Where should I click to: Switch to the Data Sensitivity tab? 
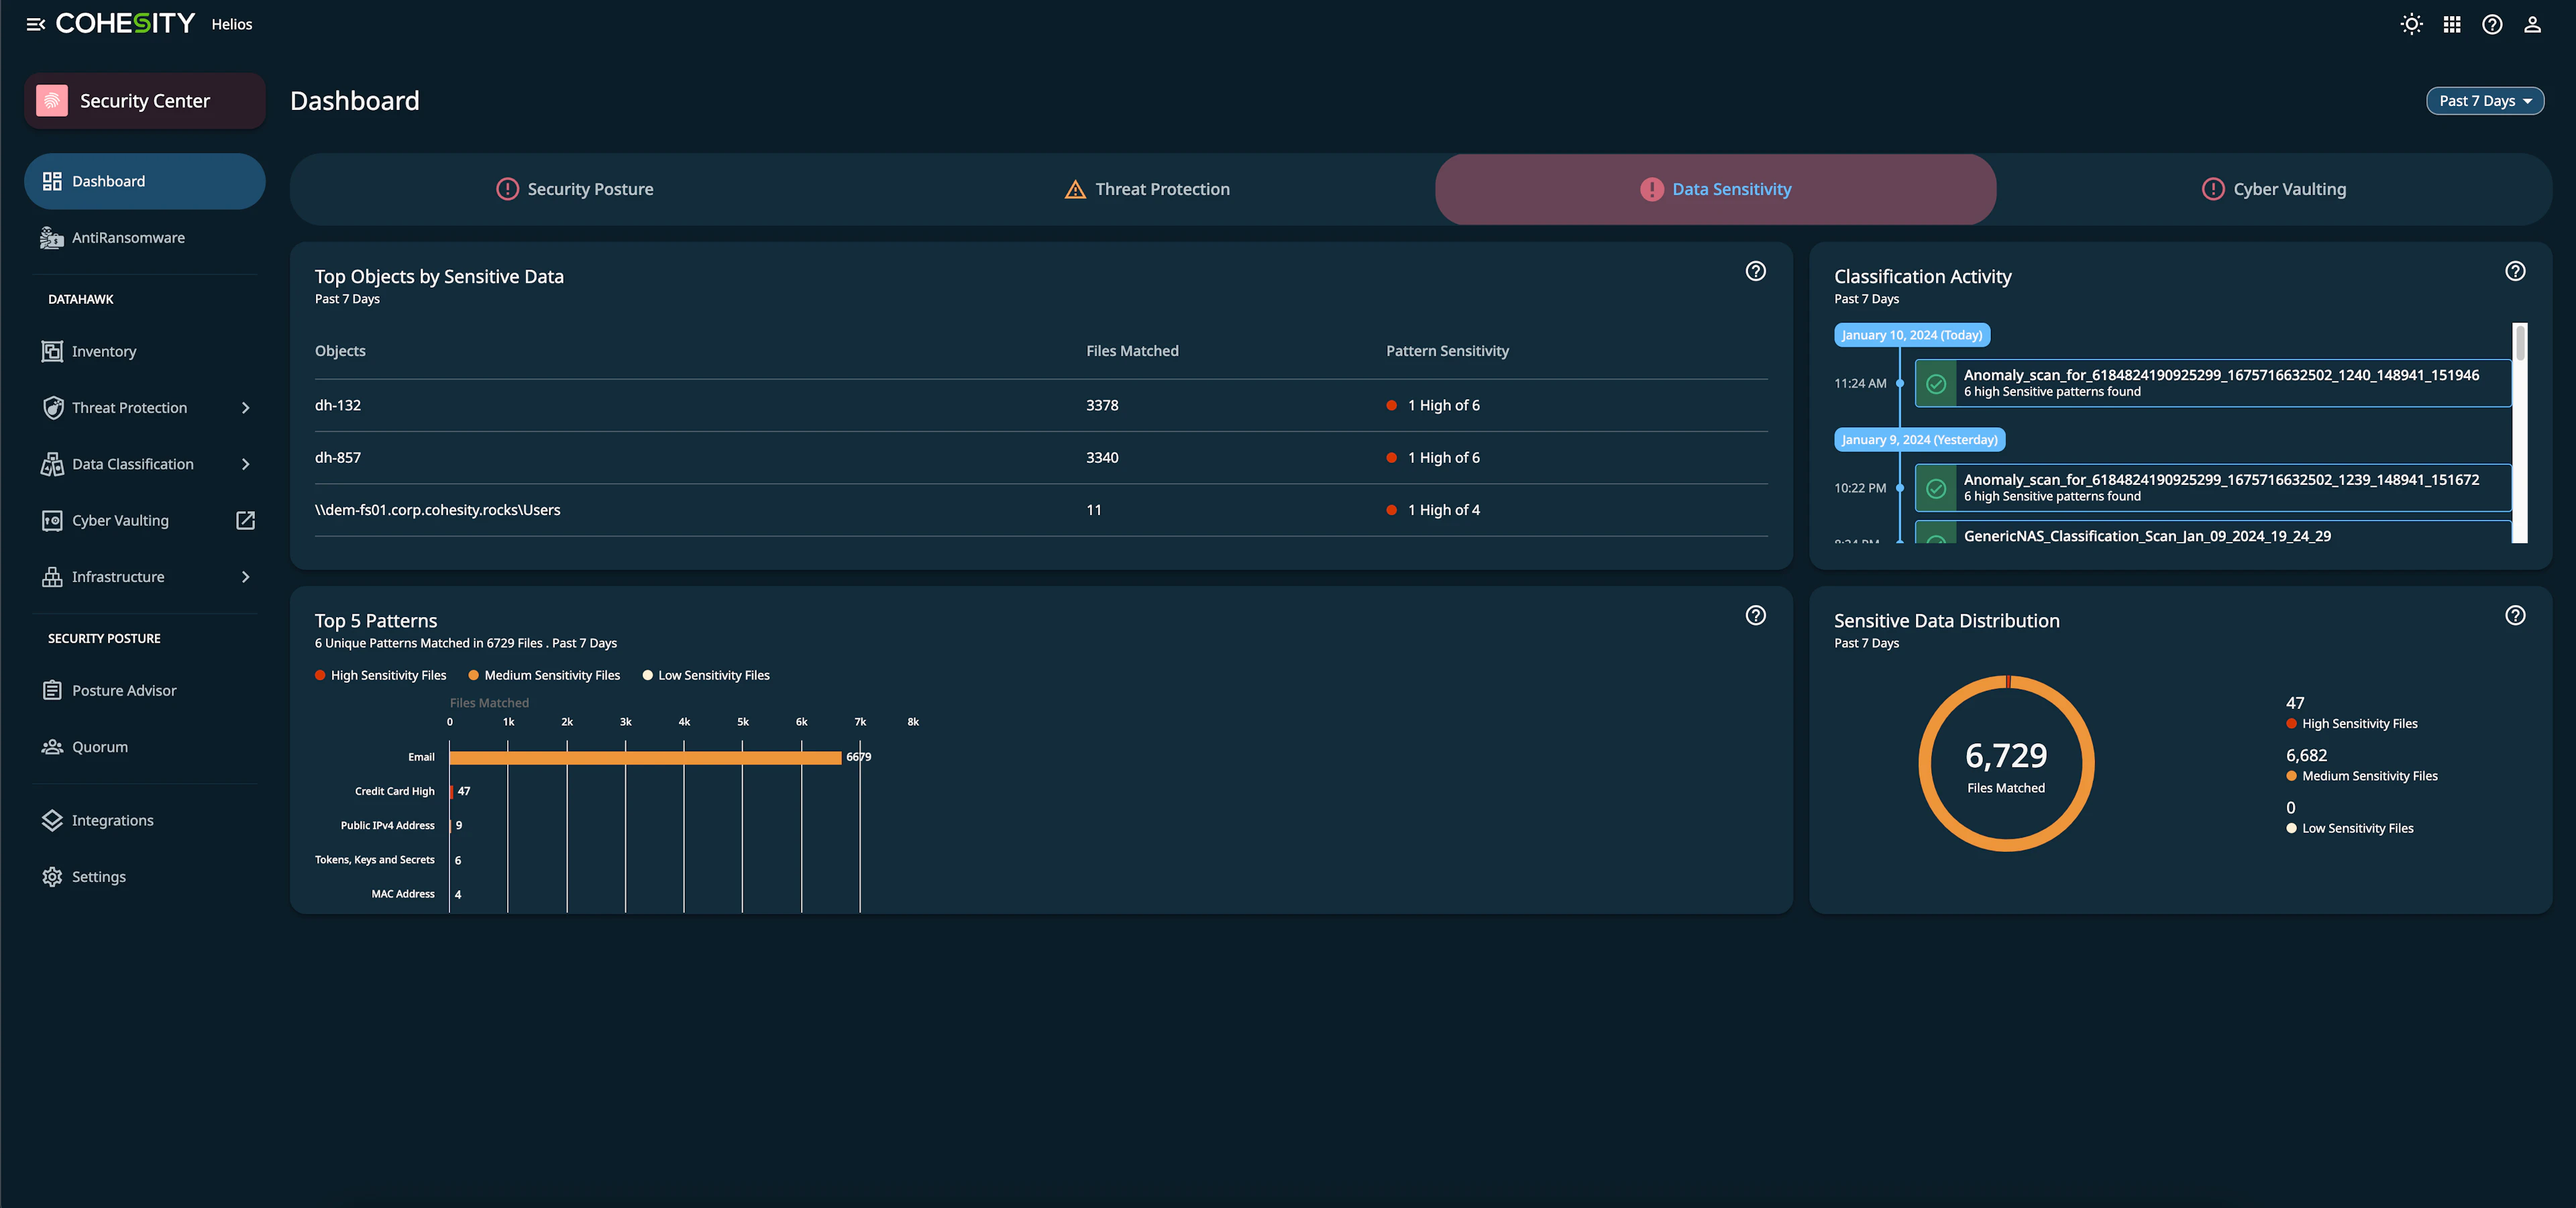(x=1715, y=188)
